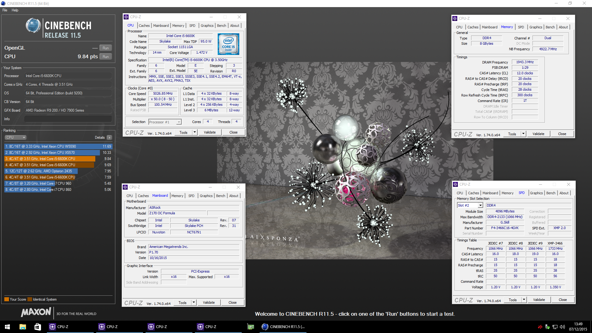Click Close in the Mainboard CPU-Z window
592x333 pixels.
point(232,302)
